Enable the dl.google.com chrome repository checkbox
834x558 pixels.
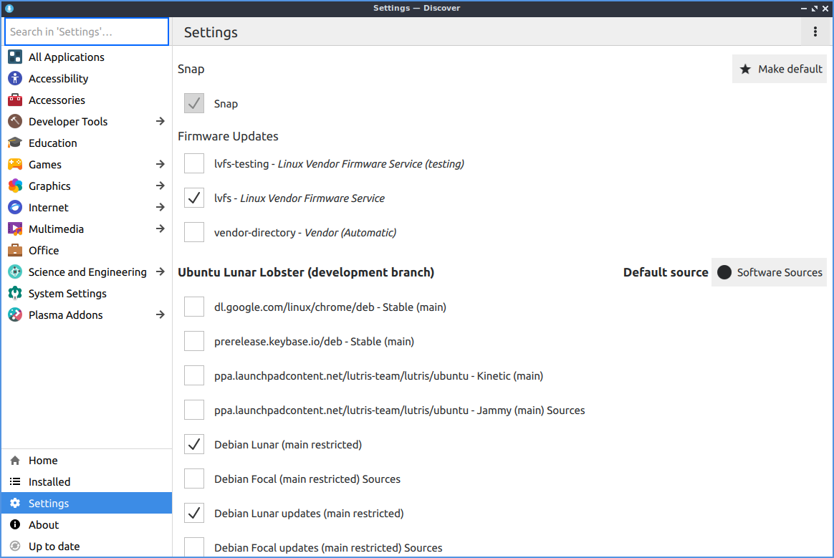[194, 307]
